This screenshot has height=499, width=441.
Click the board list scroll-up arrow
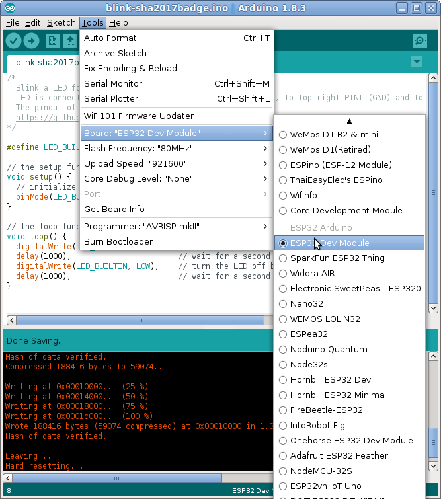(349, 121)
